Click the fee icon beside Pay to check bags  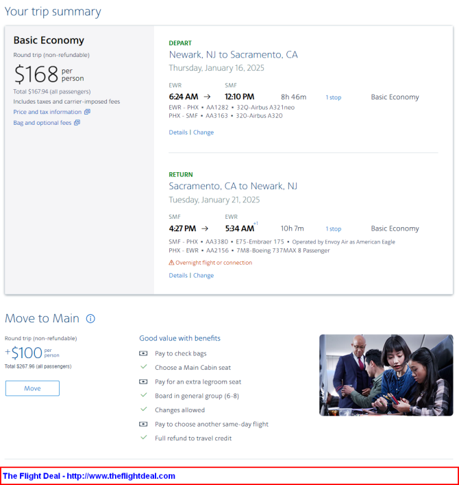[x=143, y=353]
